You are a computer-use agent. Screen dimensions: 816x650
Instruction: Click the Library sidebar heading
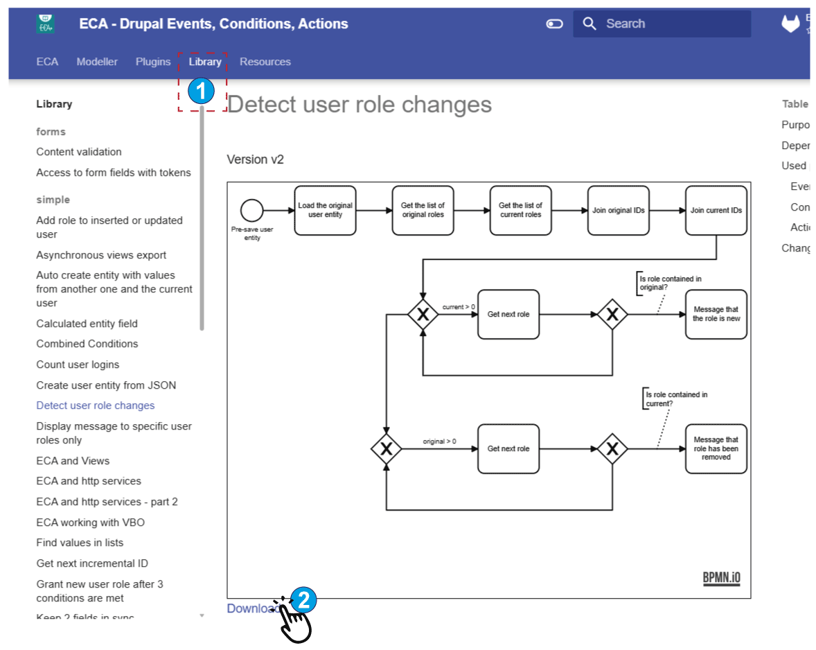(x=54, y=104)
